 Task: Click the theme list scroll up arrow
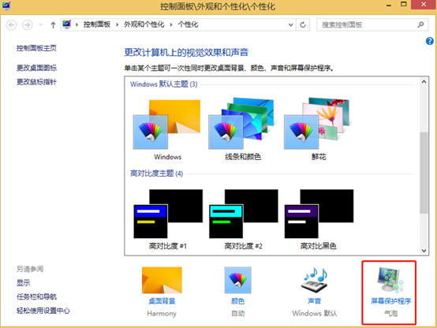pyautogui.click(x=424, y=82)
